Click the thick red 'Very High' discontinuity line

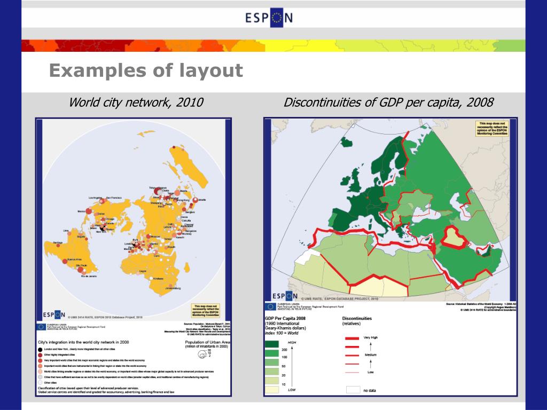[352, 338]
